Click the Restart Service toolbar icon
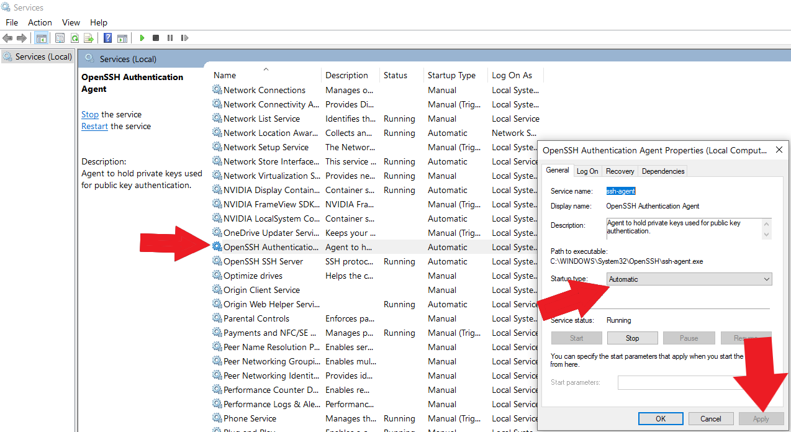The image size is (791, 432). pyautogui.click(x=184, y=38)
